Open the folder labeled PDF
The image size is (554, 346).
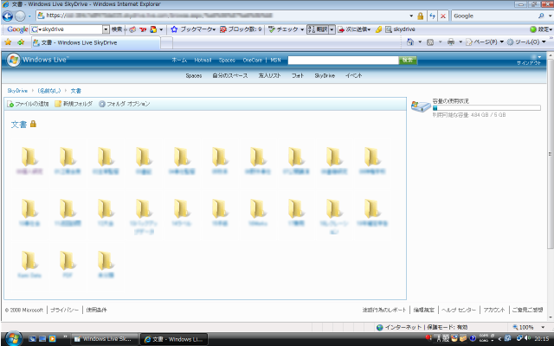tap(68, 260)
